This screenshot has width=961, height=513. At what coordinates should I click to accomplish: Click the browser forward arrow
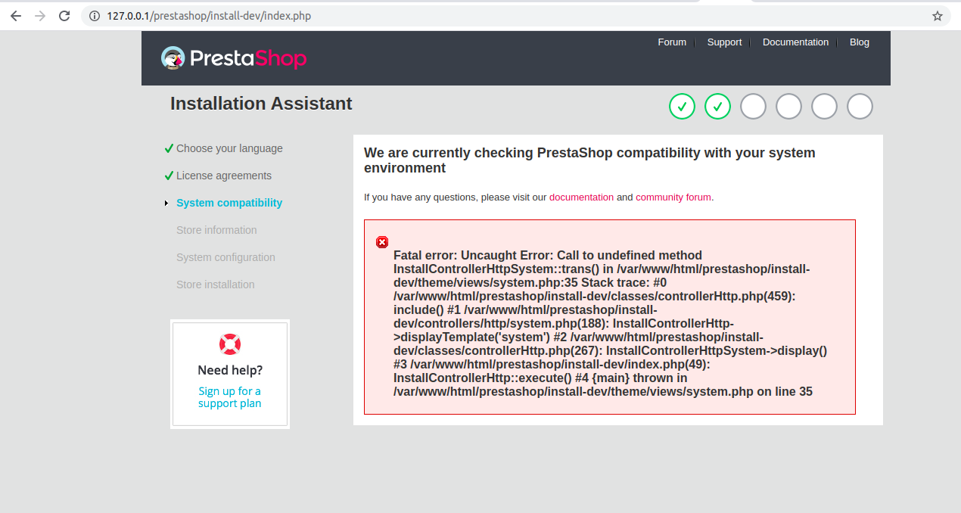point(40,16)
